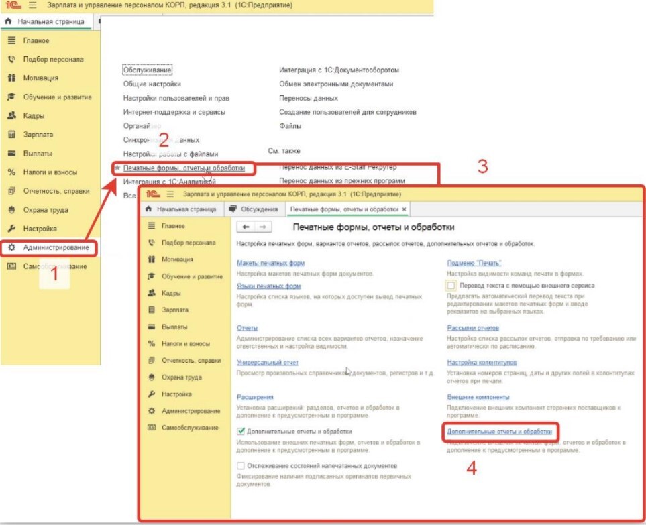This screenshot has height=525, width=646.
Task: Enable Перевод текста с помощью внешнего сервиса
Action: pyautogui.click(x=451, y=286)
